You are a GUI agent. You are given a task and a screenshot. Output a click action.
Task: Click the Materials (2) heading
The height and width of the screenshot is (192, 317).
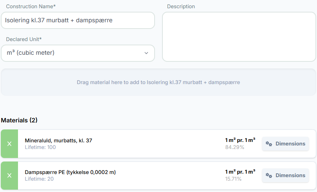coord(19,120)
